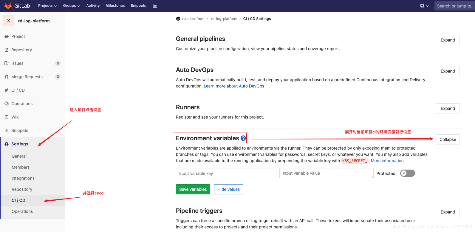Click Environment variables help question icon
This screenshot has width=475, height=232.
pyautogui.click(x=243, y=138)
